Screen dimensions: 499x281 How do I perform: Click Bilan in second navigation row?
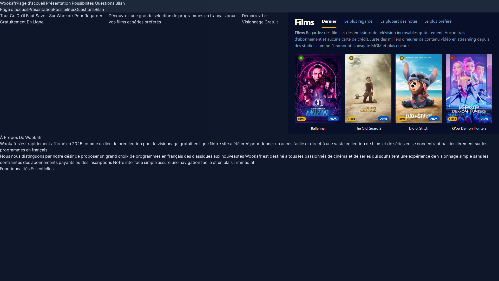pos(99,9)
